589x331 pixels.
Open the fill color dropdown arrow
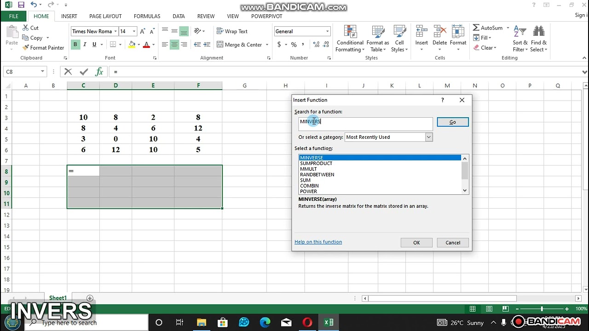click(139, 45)
